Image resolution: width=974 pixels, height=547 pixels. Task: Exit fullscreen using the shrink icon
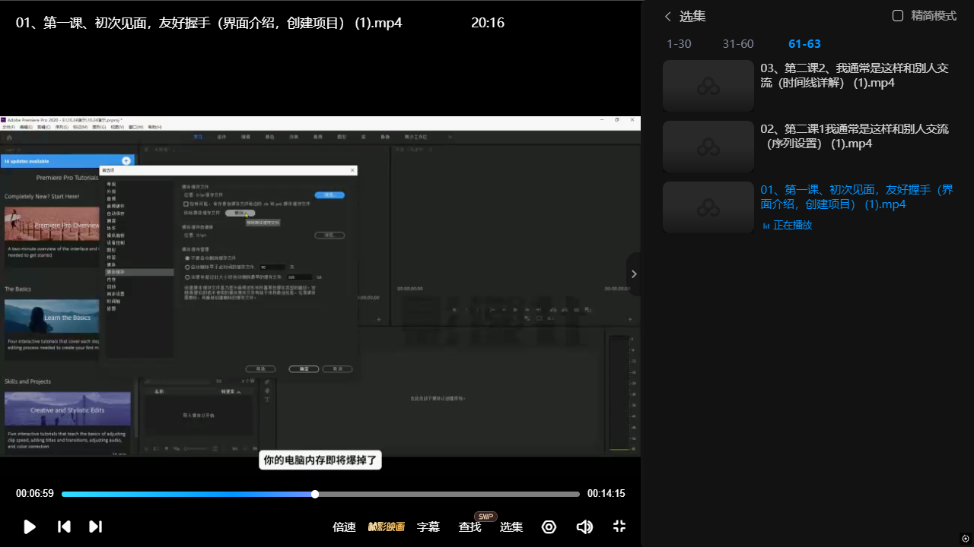619,526
